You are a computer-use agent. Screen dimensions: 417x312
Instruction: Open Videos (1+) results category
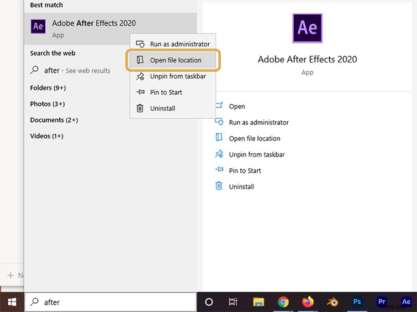click(x=46, y=136)
